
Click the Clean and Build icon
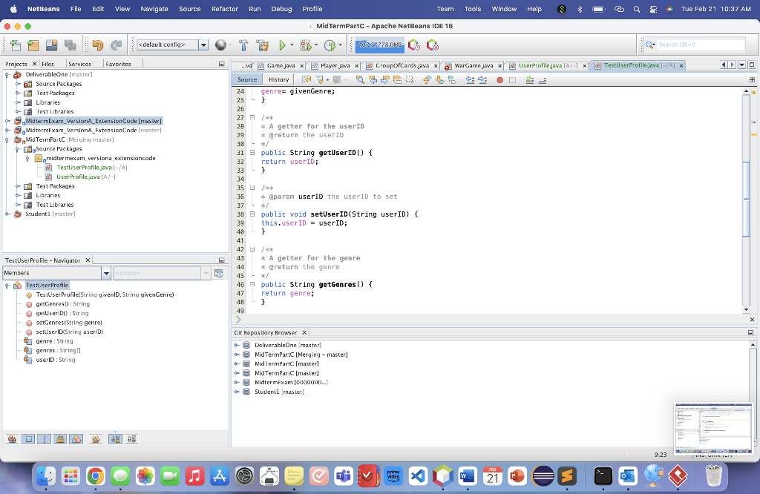tap(261, 45)
